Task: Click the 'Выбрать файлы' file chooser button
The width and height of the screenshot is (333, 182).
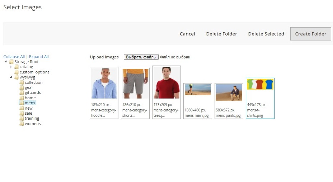Action: [x=141, y=57]
